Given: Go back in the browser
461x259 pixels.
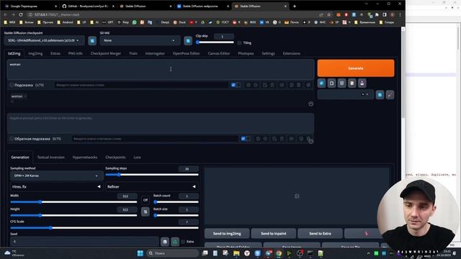Looking at the screenshot, I should [5, 14].
